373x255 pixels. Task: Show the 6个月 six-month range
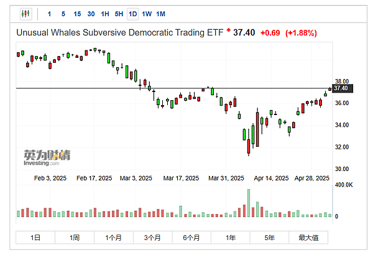click(191, 238)
